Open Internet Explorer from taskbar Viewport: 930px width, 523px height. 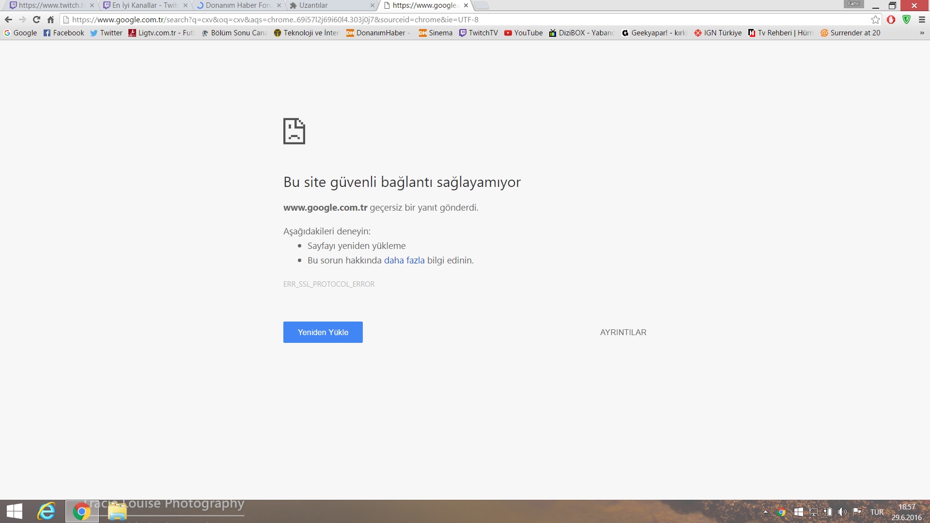pos(46,511)
